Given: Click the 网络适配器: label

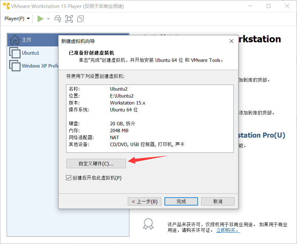Looking at the screenshot, I should pos(81,138).
